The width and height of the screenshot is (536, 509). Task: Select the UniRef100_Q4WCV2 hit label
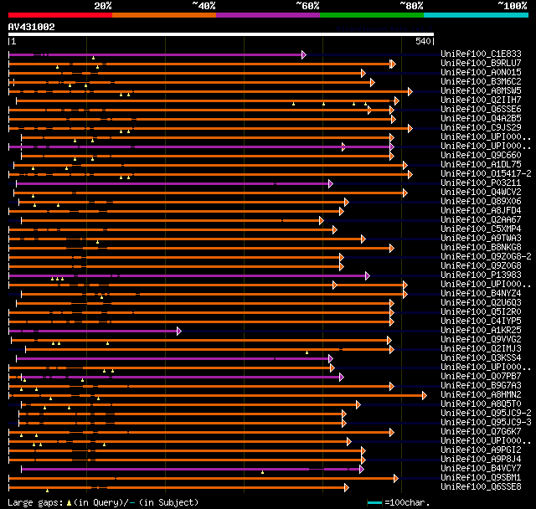click(481, 193)
